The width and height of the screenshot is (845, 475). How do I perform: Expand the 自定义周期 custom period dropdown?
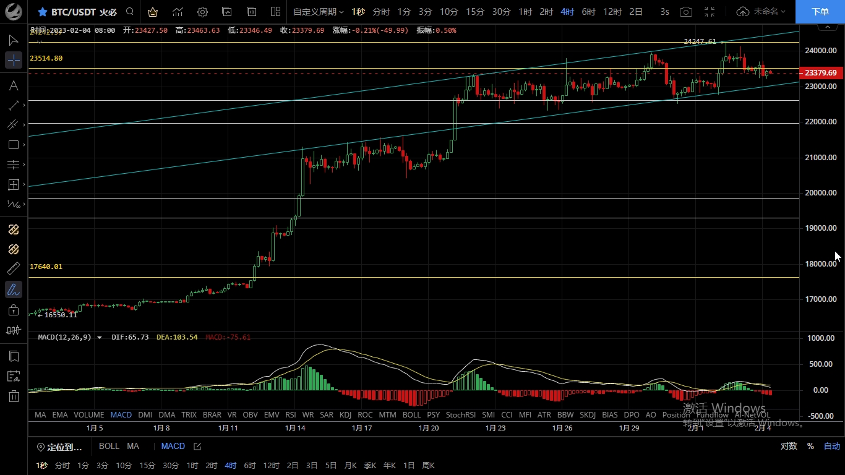click(x=318, y=12)
